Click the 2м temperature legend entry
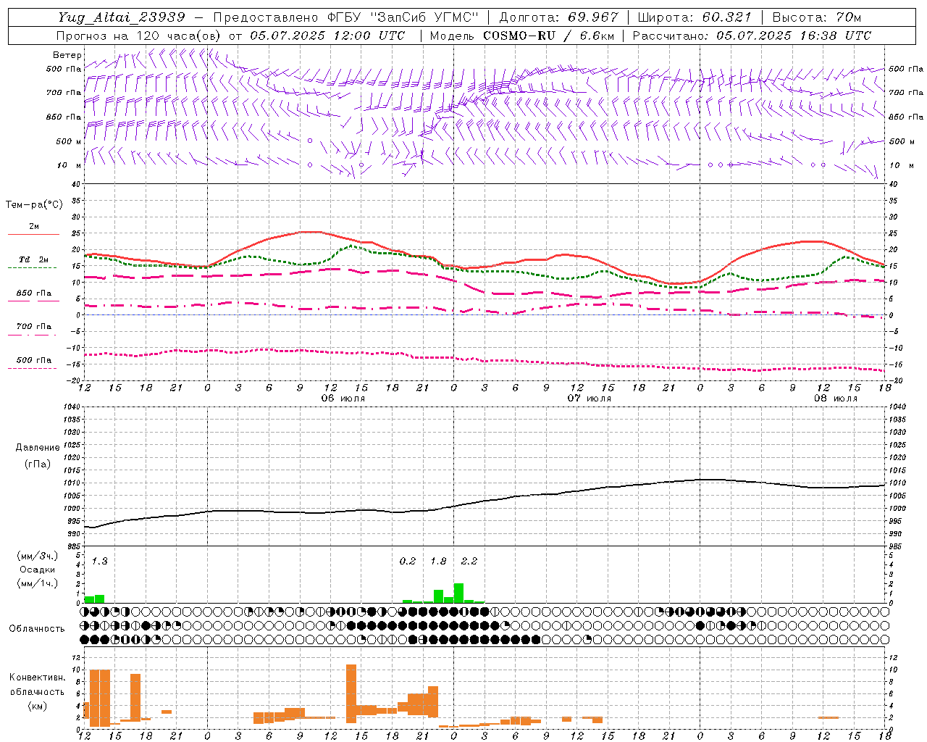 click(33, 227)
